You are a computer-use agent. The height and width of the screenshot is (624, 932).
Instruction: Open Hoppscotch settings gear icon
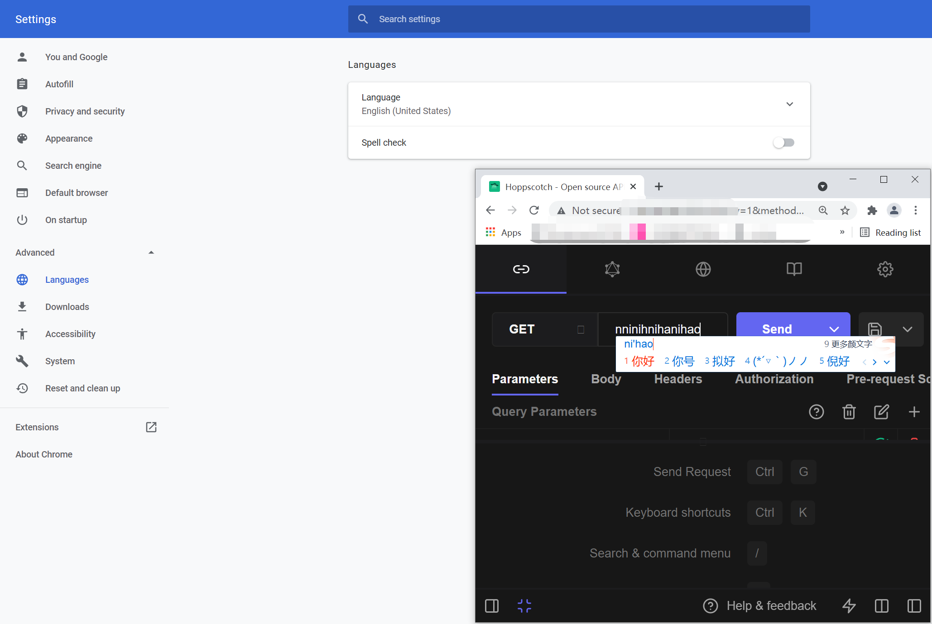(x=885, y=269)
